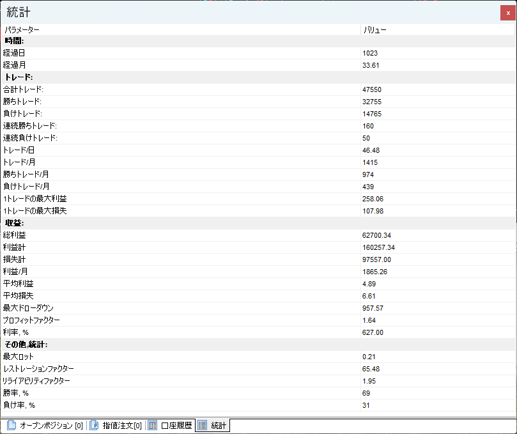517x434 pixels.
Task: Click the value 32755
Action: 371,102
